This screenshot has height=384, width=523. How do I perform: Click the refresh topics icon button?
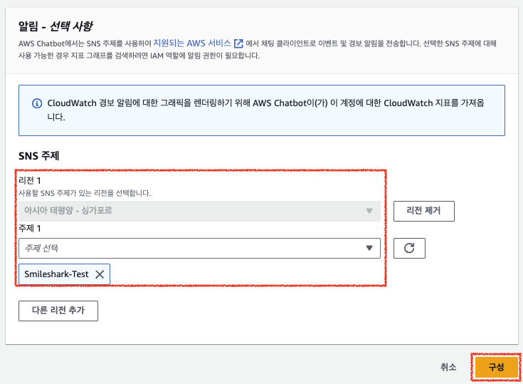pyautogui.click(x=409, y=248)
